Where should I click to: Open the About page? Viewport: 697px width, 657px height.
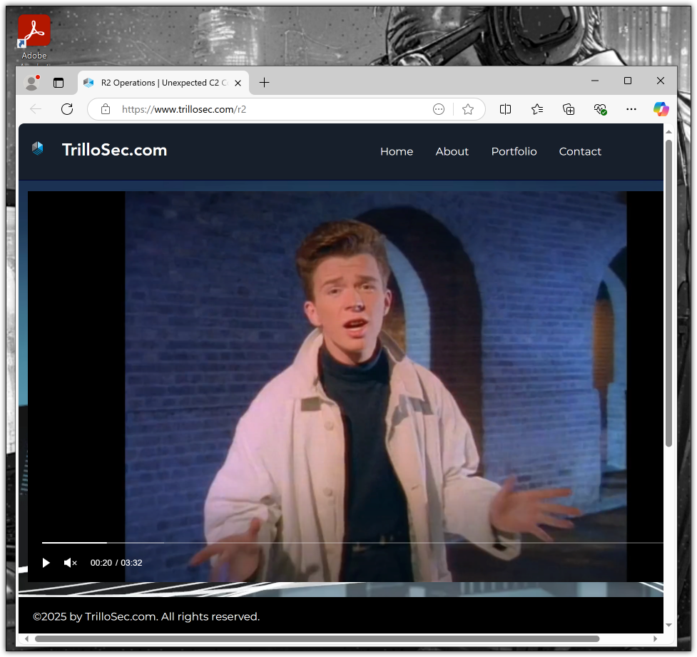coord(452,151)
